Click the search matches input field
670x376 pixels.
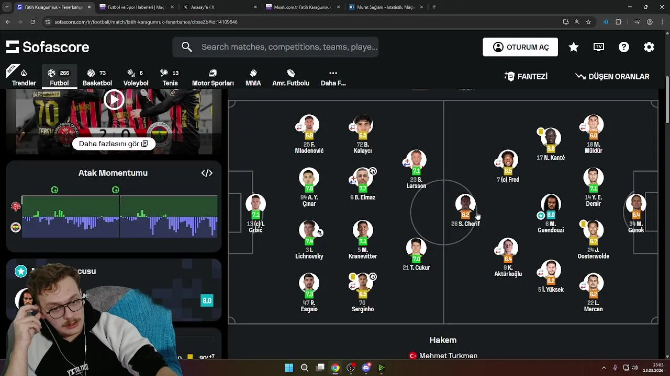[x=275, y=47]
